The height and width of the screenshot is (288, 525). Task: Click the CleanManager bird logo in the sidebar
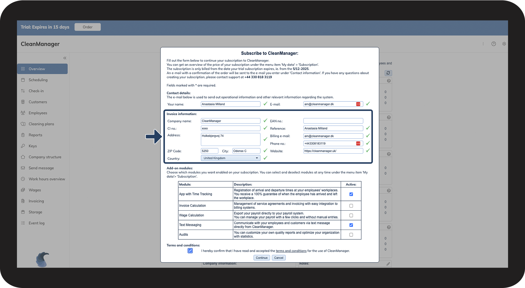[x=42, y=260]
